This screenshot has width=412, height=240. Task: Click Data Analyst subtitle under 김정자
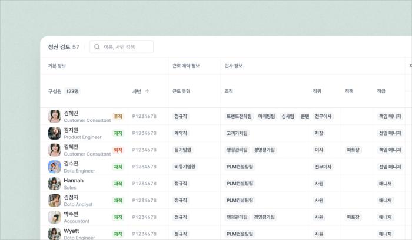click(78, 204)
